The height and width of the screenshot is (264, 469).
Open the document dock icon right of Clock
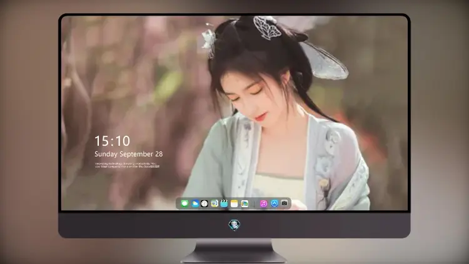pos(214,203)
